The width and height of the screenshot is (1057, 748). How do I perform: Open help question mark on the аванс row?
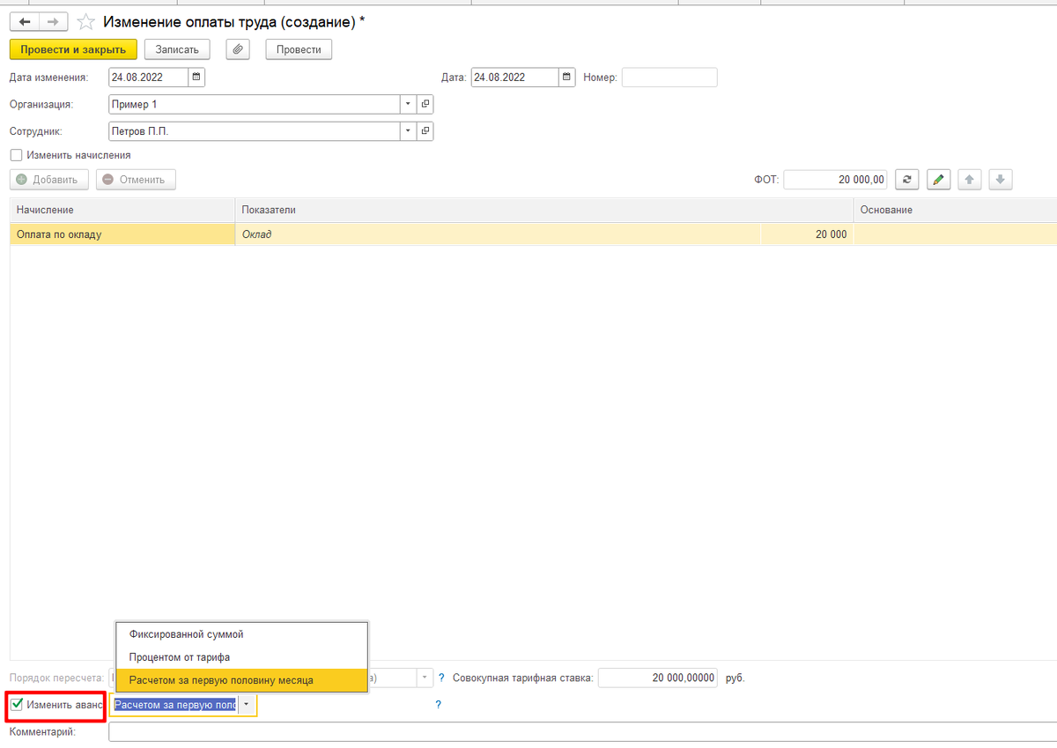pos(438,705)
